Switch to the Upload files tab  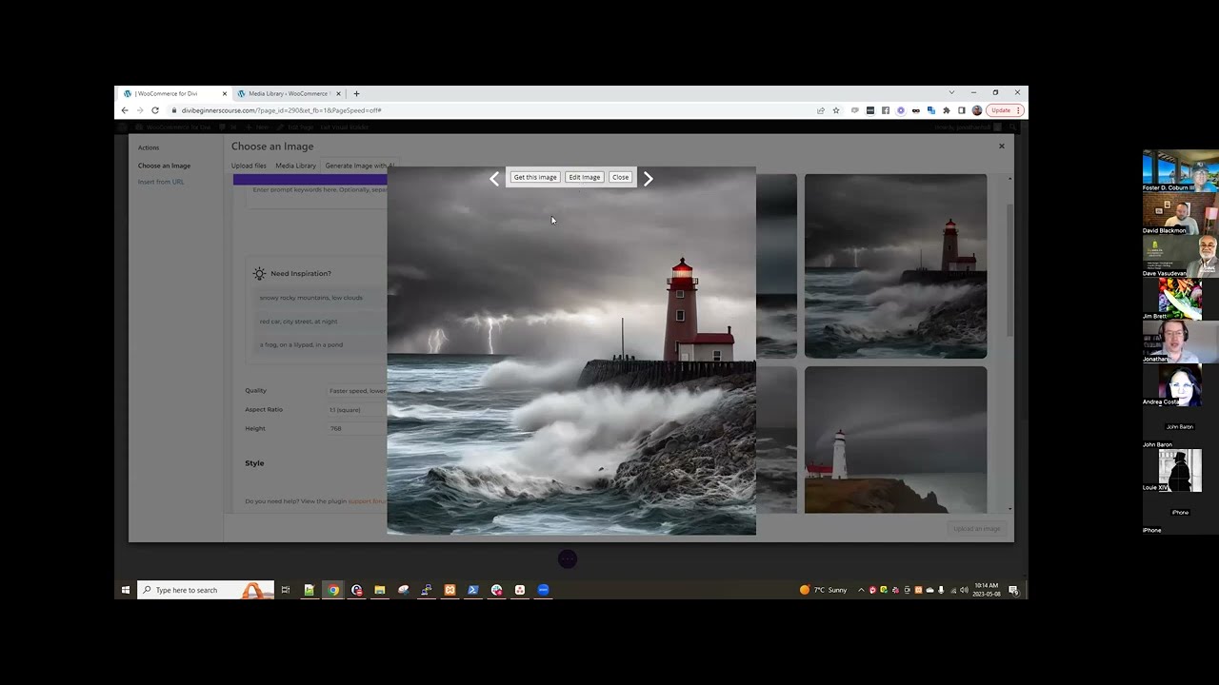coord(249,166)
